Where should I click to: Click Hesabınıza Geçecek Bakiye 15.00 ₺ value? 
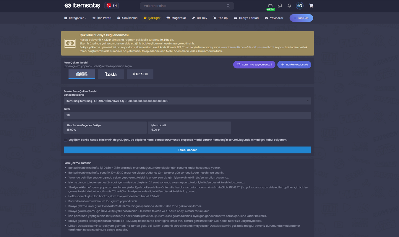[x=72, y=130]
